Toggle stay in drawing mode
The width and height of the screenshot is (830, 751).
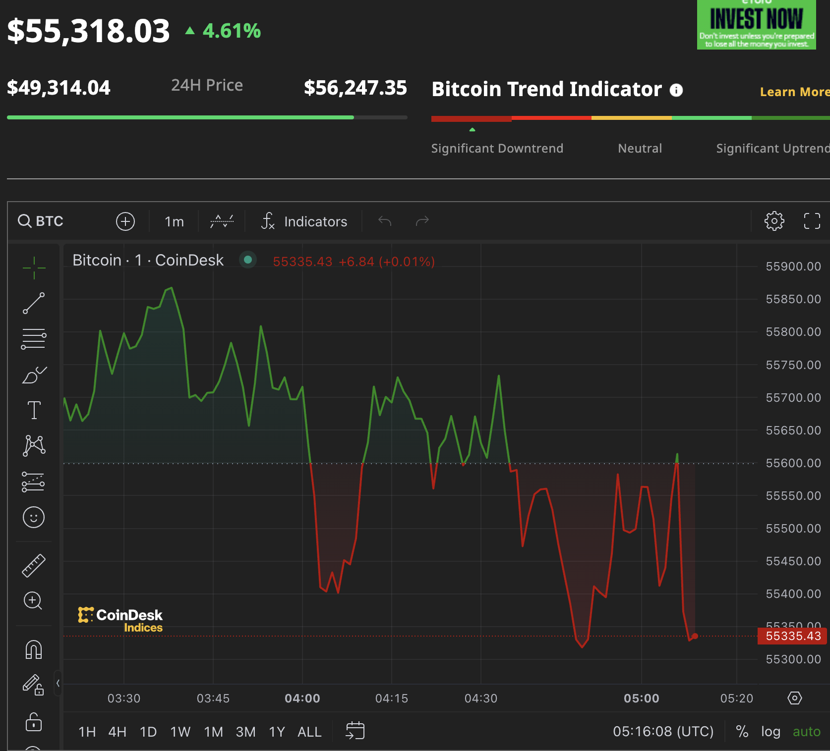pyautogui.click(x=34, y=685)
